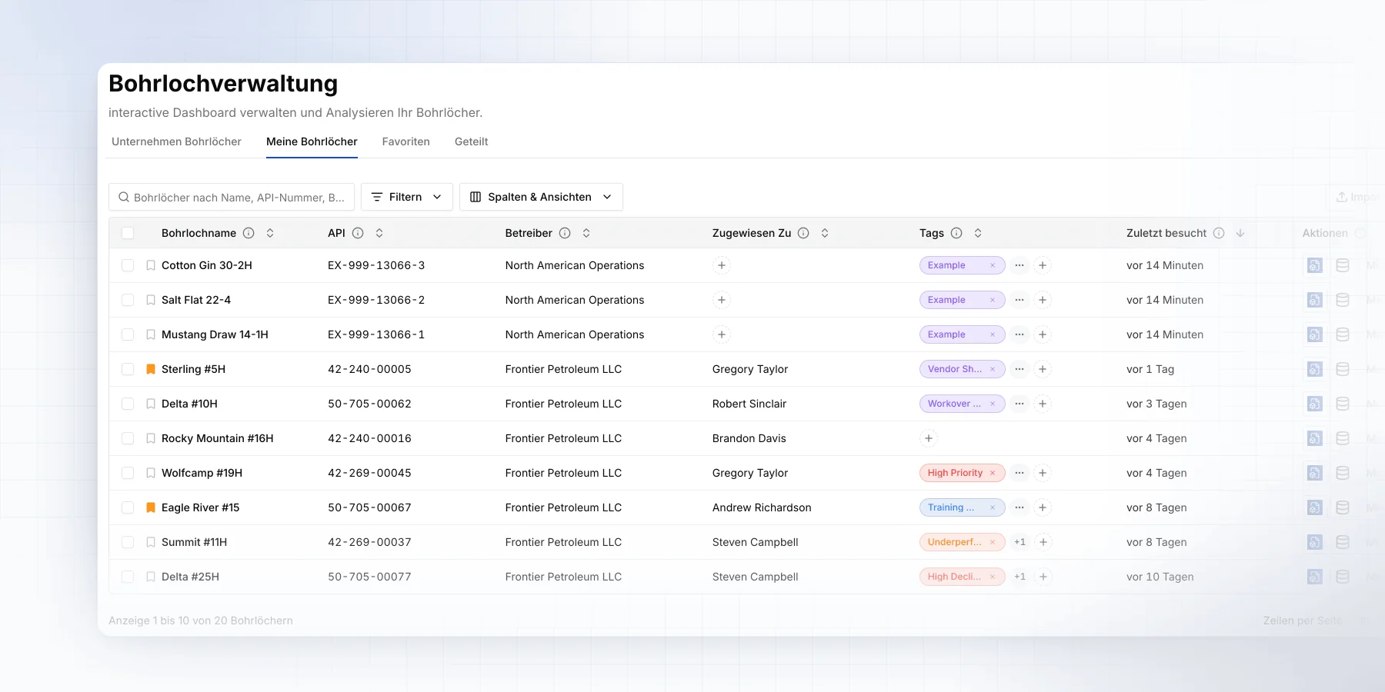Image resolution: width=1385 pixels, height=692 pixels.
Task: Open the Filtern dropdown
Action: click(407, 197)
